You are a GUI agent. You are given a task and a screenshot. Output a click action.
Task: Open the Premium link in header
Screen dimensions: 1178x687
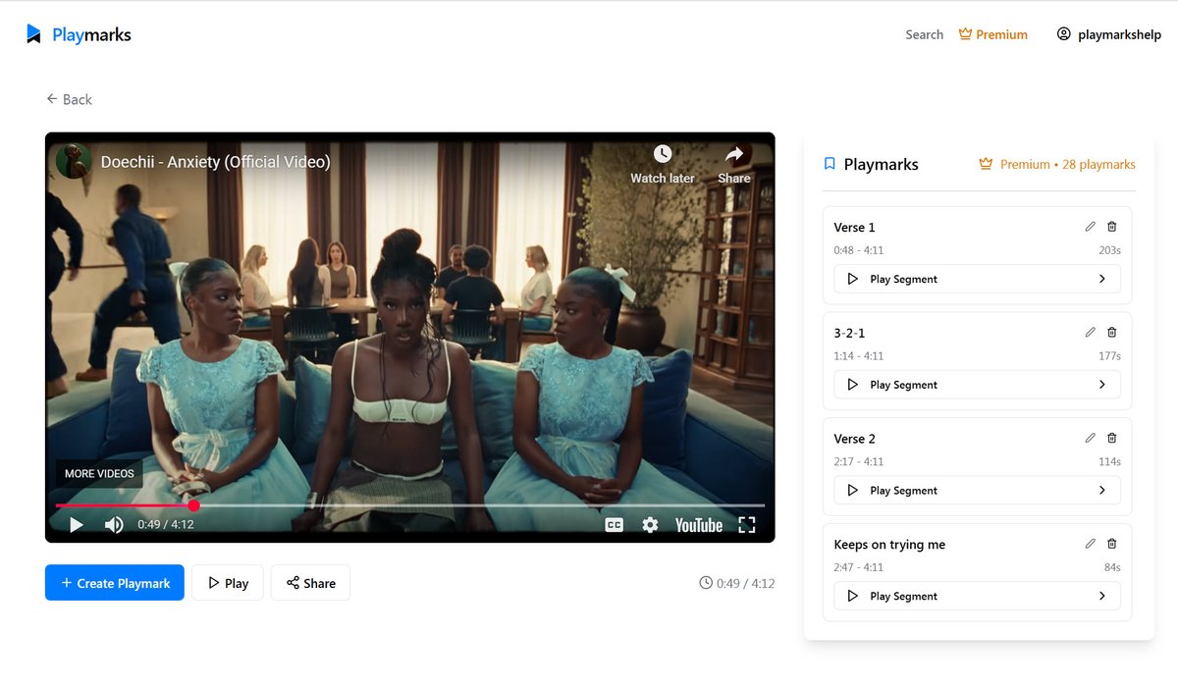(993, 34)
